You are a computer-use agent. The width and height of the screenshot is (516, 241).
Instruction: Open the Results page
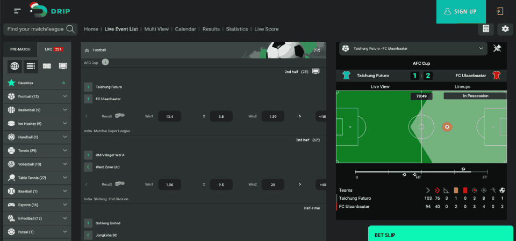211,29
